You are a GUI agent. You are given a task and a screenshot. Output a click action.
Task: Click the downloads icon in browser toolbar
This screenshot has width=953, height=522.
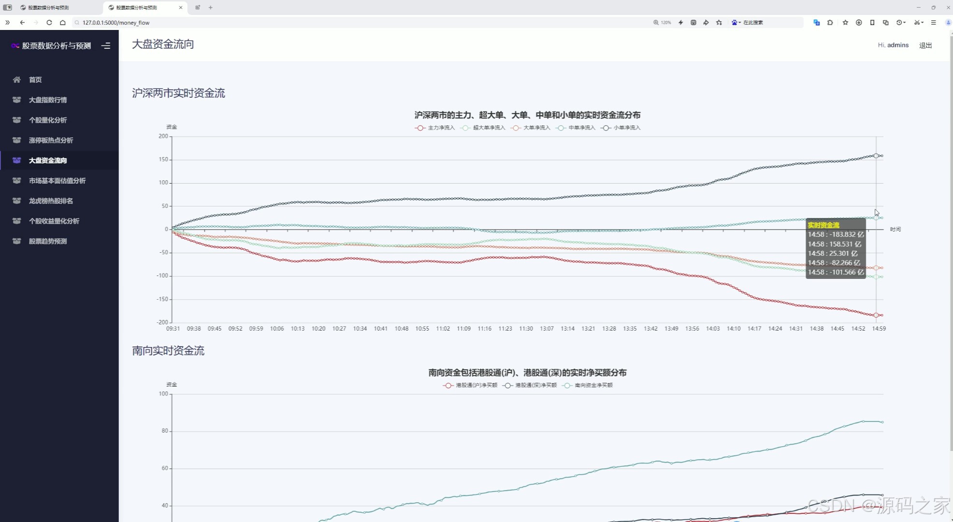pyautogui.click(x=859, y=23)
